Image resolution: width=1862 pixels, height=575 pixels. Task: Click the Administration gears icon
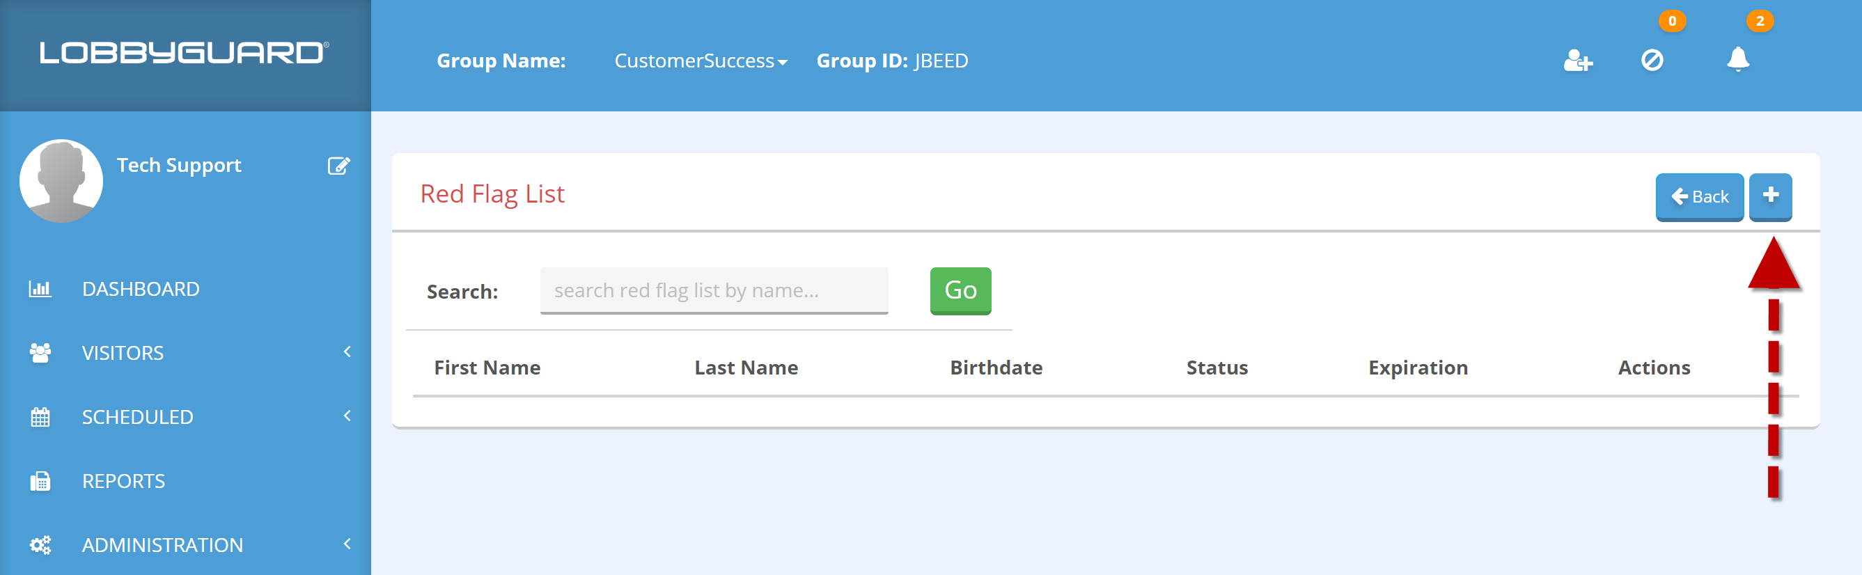40,544
